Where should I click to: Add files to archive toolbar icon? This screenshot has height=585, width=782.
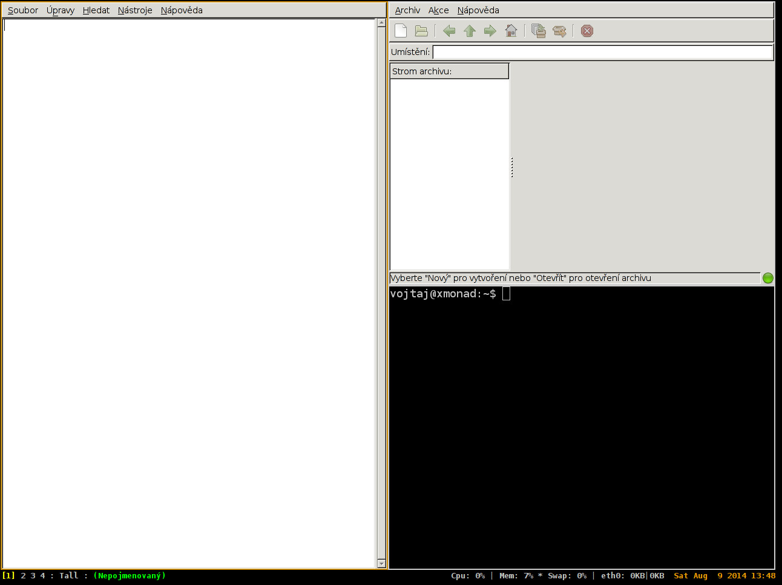point(539,31)
